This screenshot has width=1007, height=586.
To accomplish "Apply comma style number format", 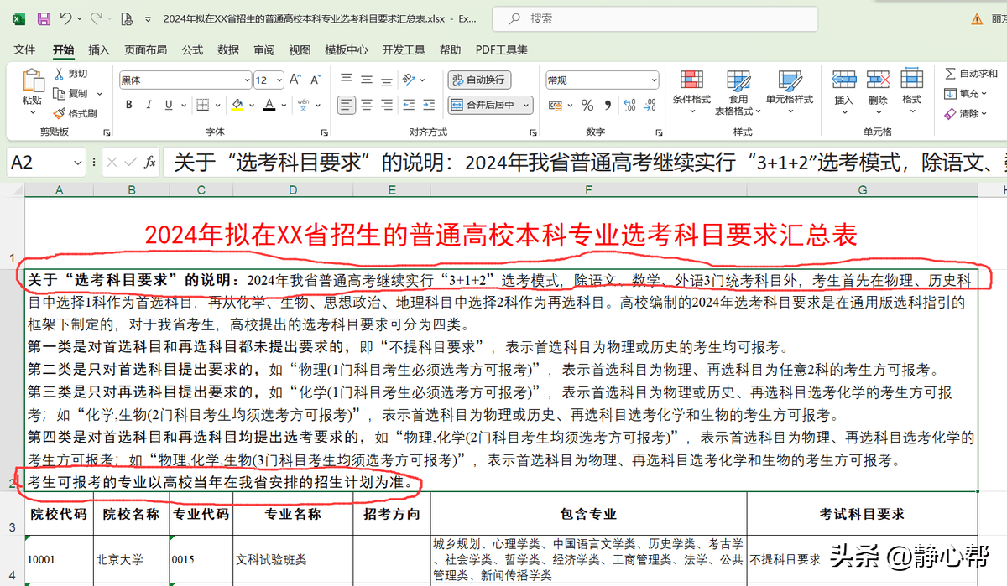I will pyautogui.click(x=607, y=105).
